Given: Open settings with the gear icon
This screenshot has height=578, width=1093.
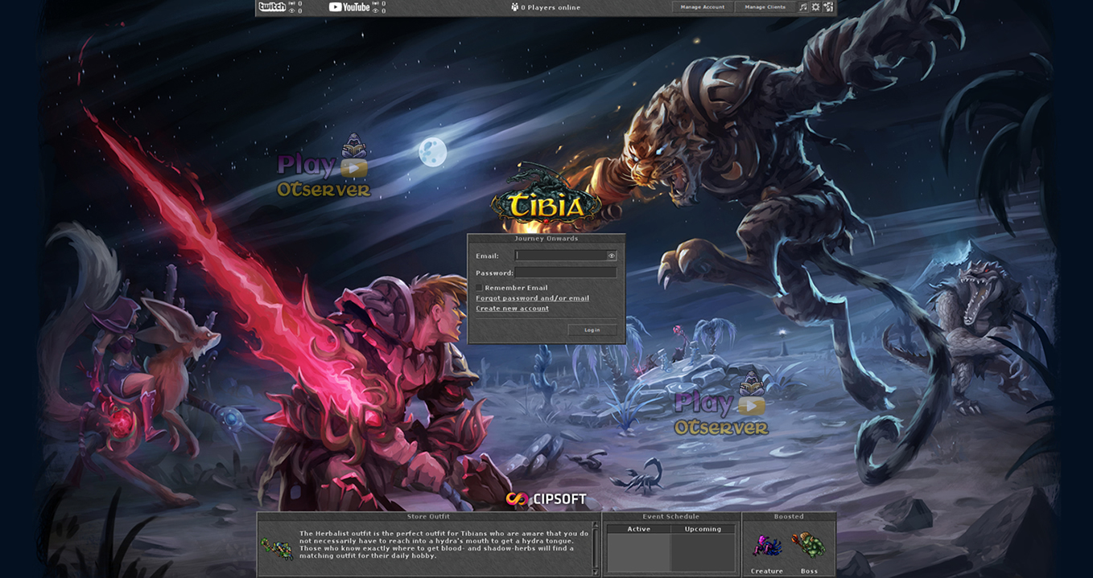Looking at the screenshot, I should [815, 7].
